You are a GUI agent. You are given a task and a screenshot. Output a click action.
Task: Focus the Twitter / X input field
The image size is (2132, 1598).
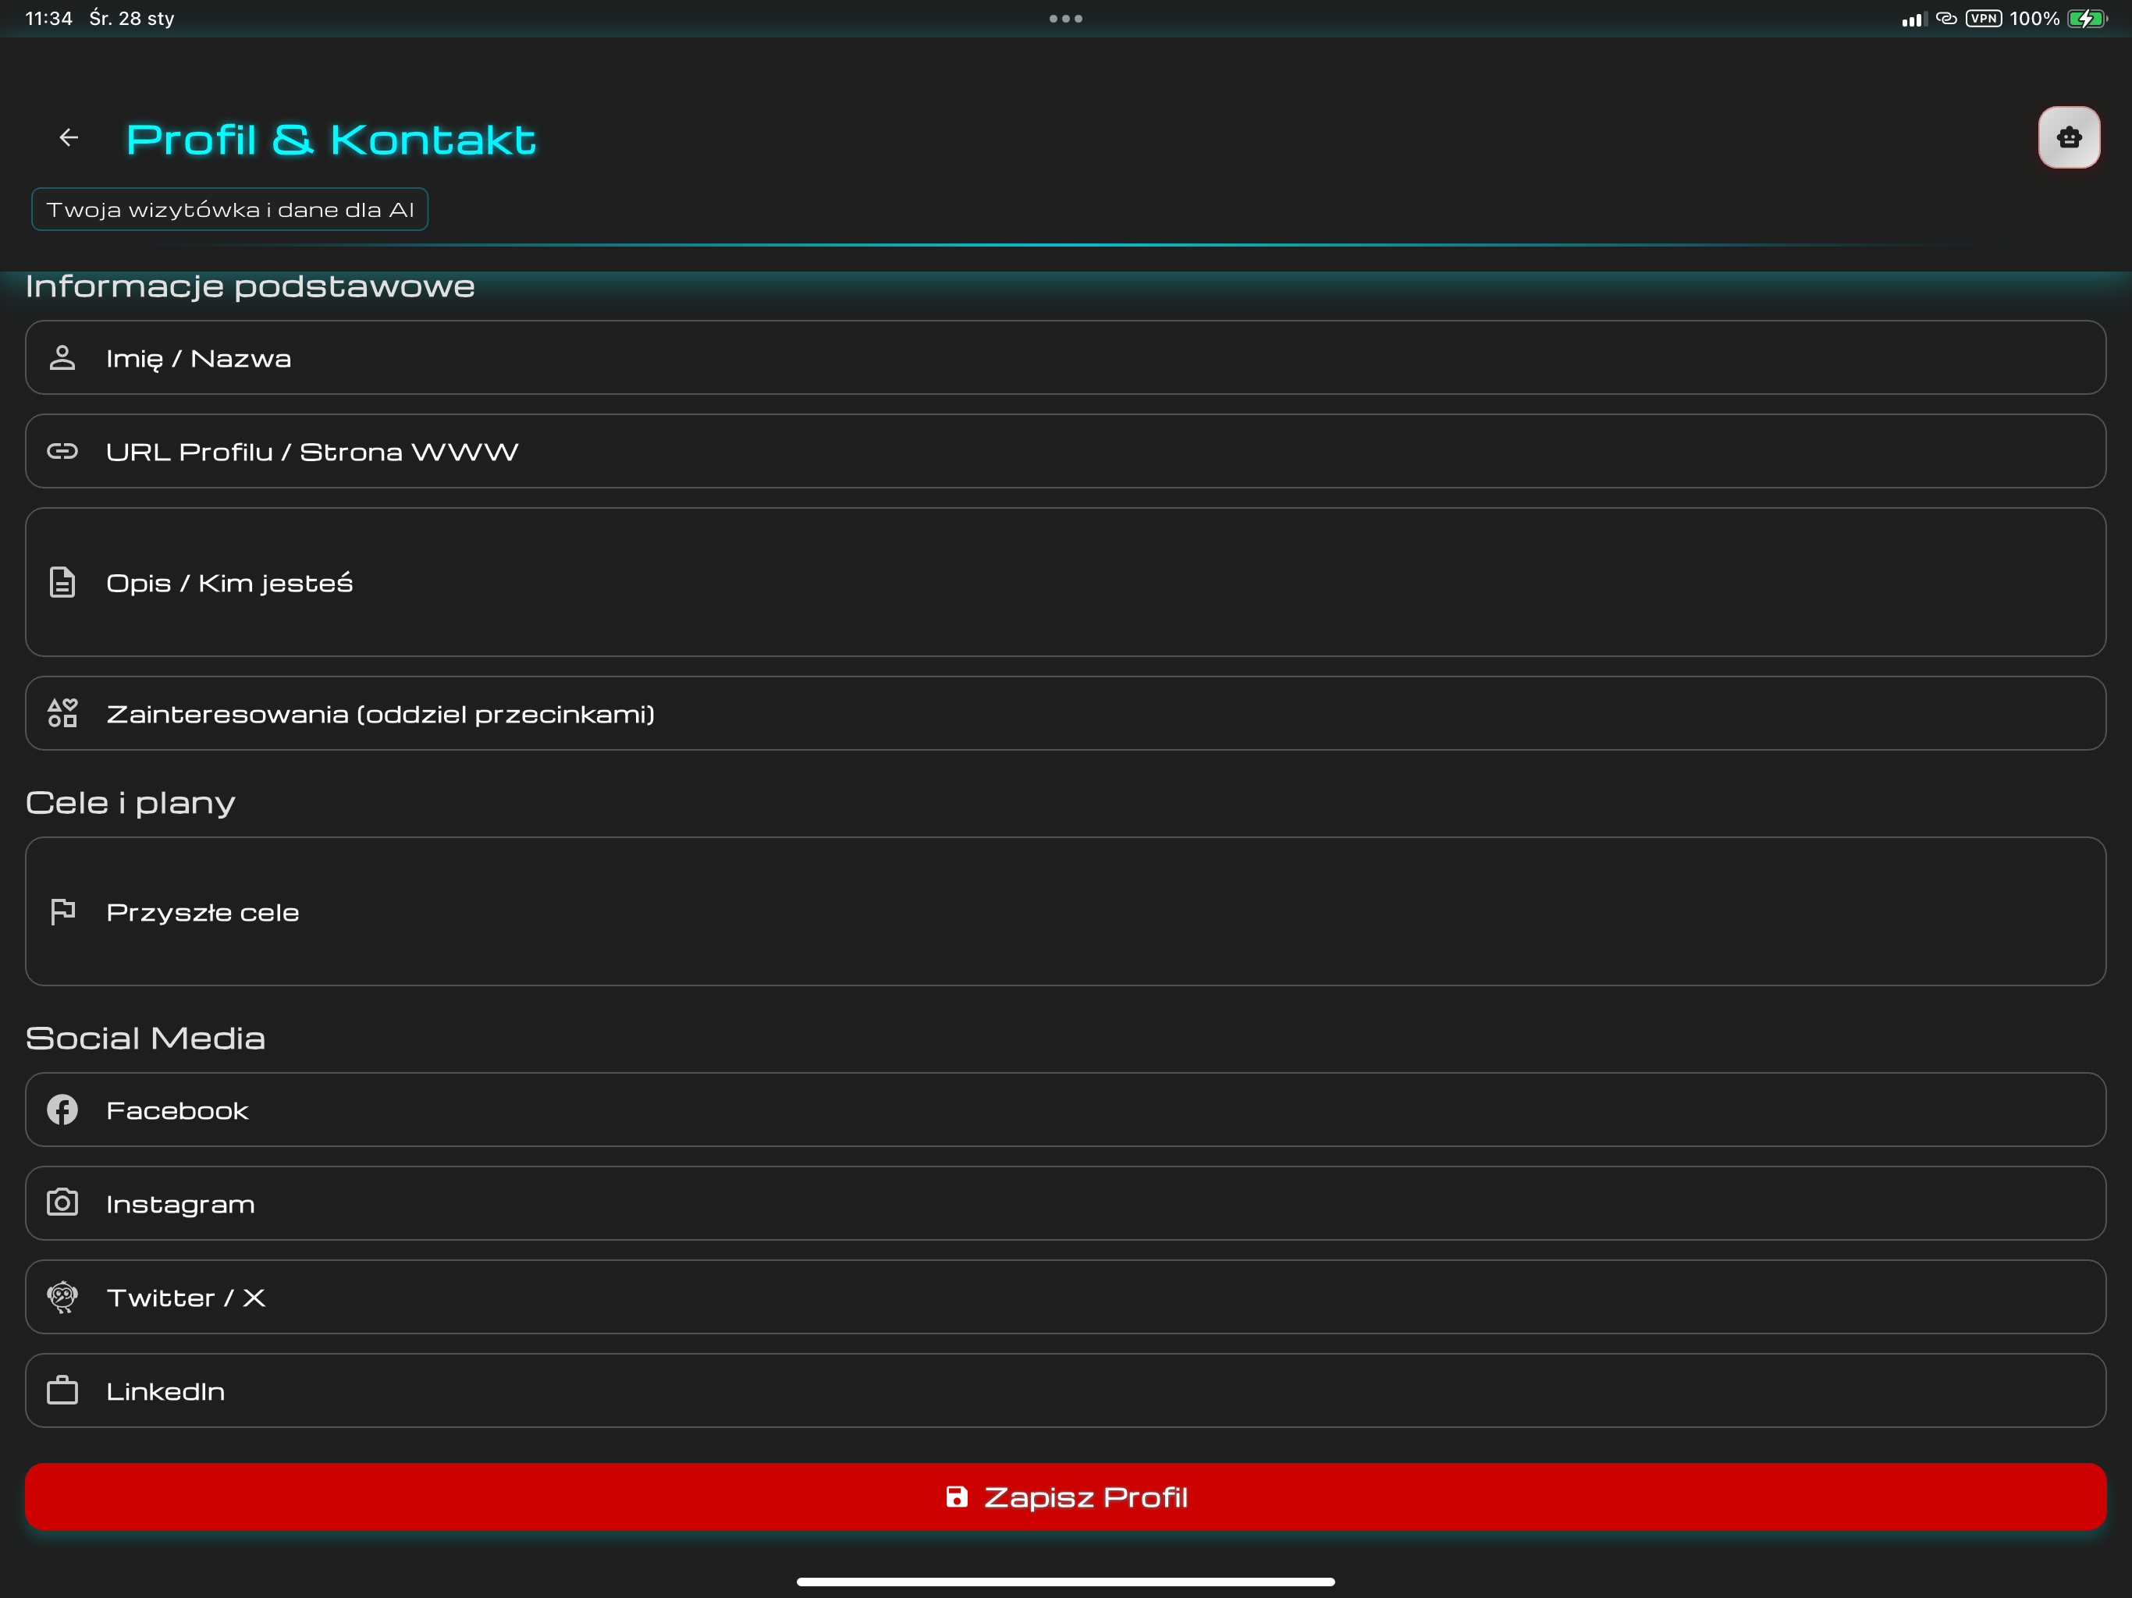pyautogui.click(x=1066, y=1298)
